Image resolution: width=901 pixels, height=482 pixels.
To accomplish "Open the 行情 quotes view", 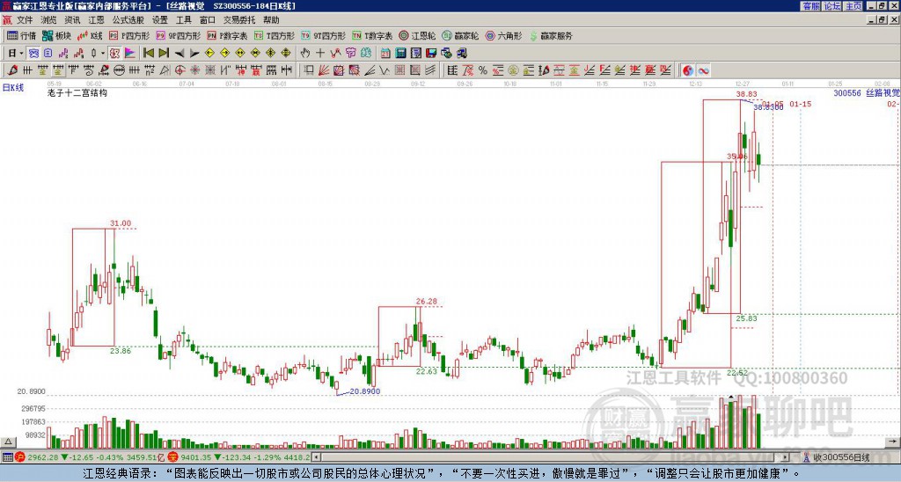I will click(x=22, y=35).
